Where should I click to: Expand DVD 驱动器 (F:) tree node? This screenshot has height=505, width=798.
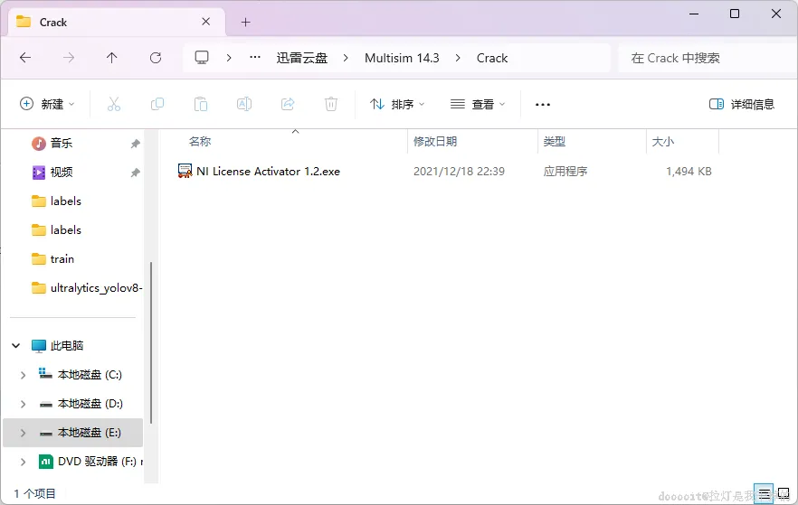coord(23,462)
